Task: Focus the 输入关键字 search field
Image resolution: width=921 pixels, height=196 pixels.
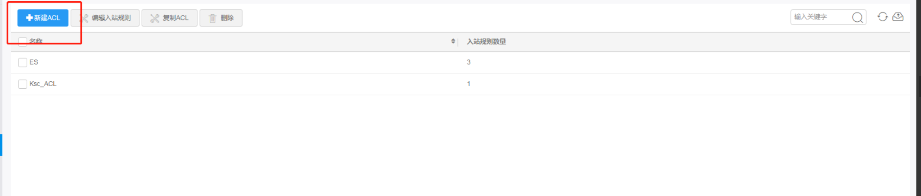Action: (820, 17)
